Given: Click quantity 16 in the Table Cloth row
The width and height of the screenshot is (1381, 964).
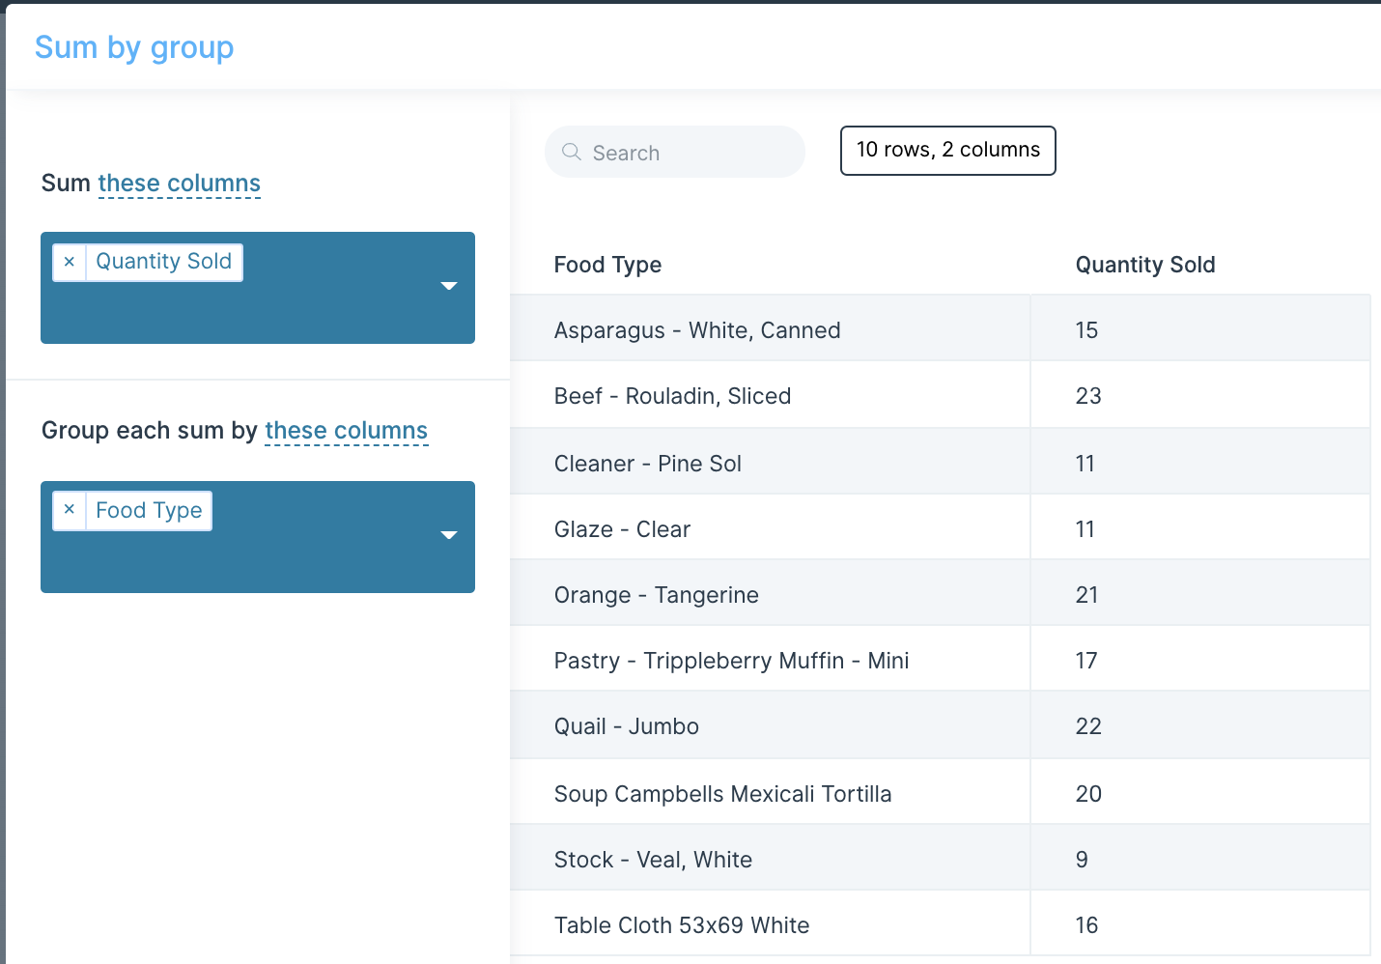Looking at the screenshot, I should (x=1200, y=923).
